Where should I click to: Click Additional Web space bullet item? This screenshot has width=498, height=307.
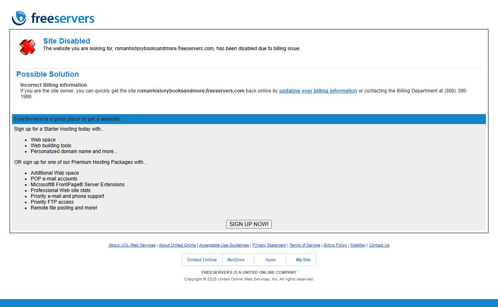click(x=55, y=173)
